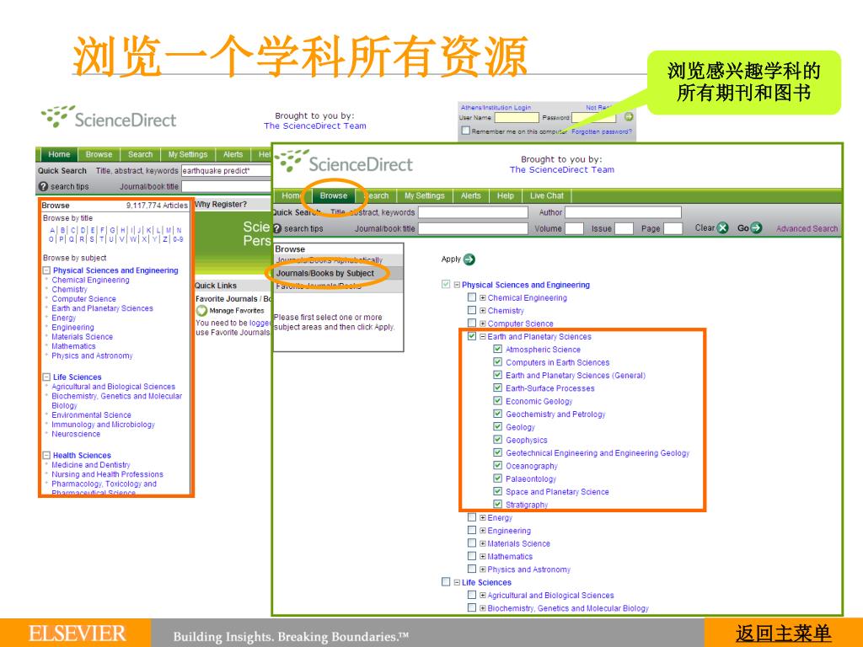863x647 pixels.
Task: Open Chemical Engineering link in left Browse panel
Action: pos(90,280)
